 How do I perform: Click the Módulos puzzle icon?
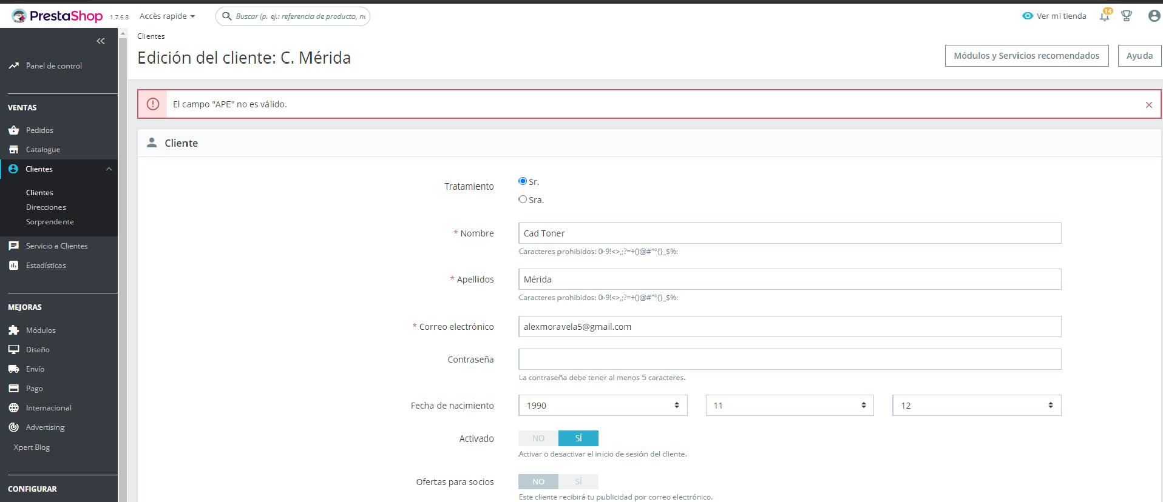pyautogui.click(x=13, y=330)
